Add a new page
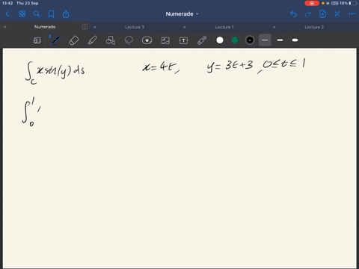359x269 pixels. (x=322, y=14)
